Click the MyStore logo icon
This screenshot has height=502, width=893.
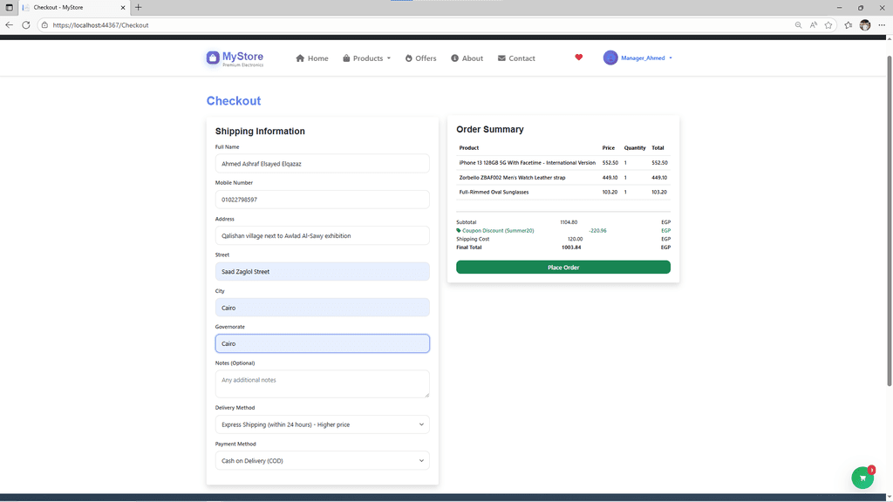(213, 58)
